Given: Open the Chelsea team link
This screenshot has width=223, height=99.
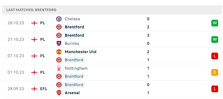Looking at the screenshot, I should pos(72,19).
